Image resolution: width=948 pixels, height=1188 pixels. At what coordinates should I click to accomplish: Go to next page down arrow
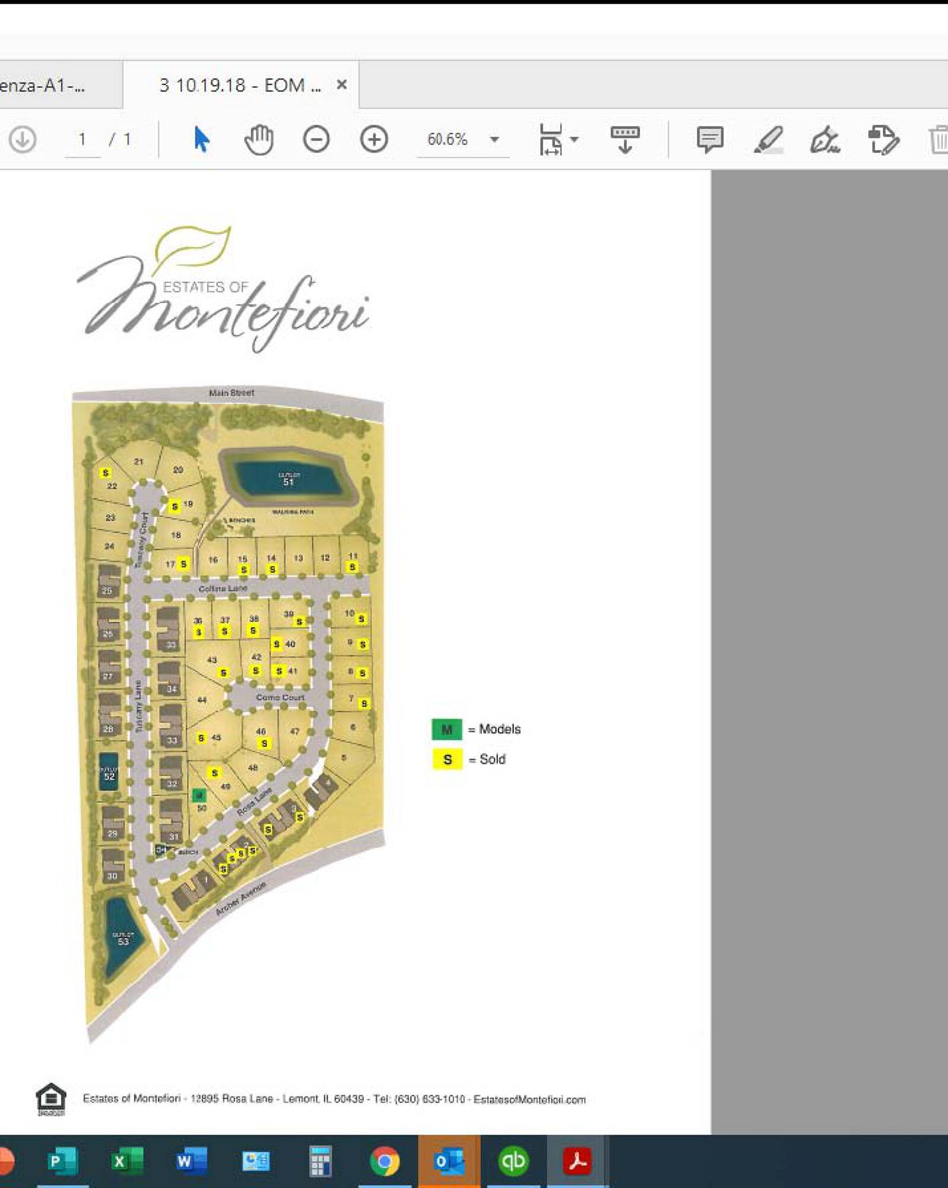coord(23,140)
